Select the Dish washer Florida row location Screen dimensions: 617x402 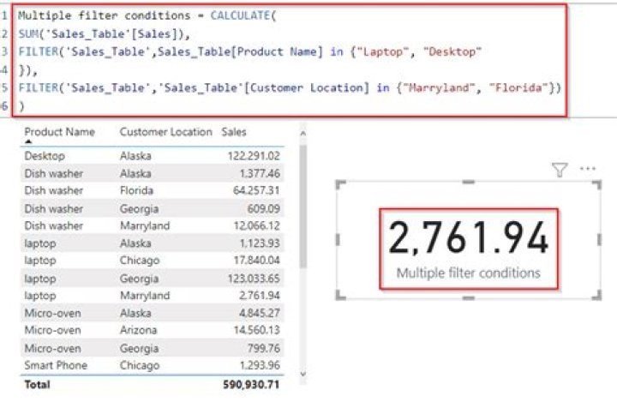pyautogui.click(x=136, y=190)
